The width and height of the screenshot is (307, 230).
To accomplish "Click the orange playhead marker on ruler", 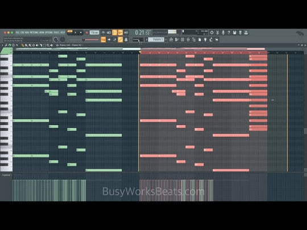I will tap(140, 52).
